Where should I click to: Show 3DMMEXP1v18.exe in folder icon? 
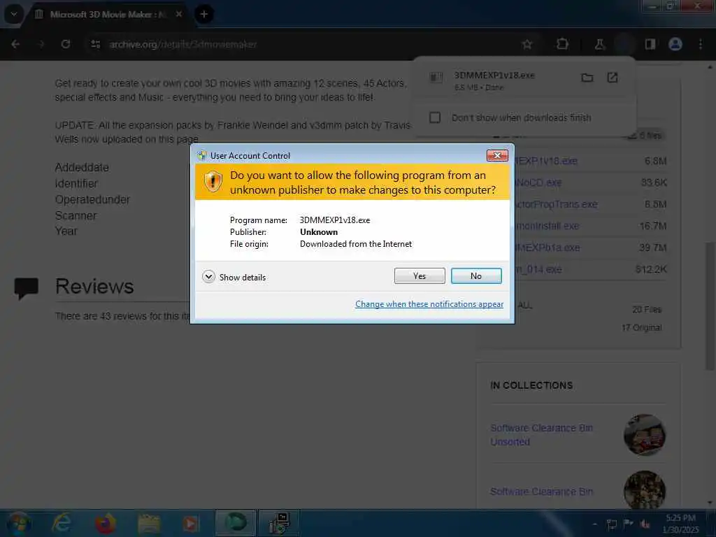(587, 78)
